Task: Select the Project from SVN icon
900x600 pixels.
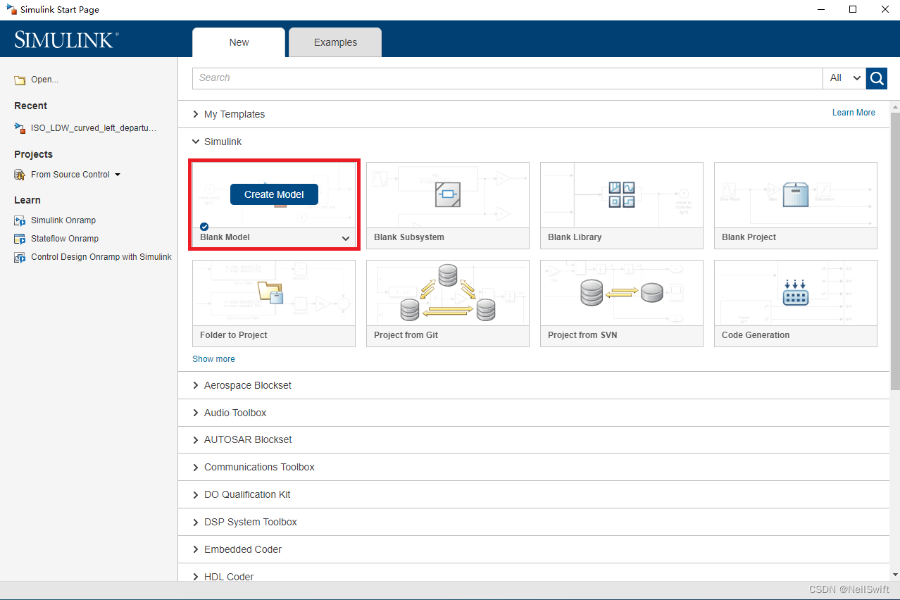Action: (622, 292)
